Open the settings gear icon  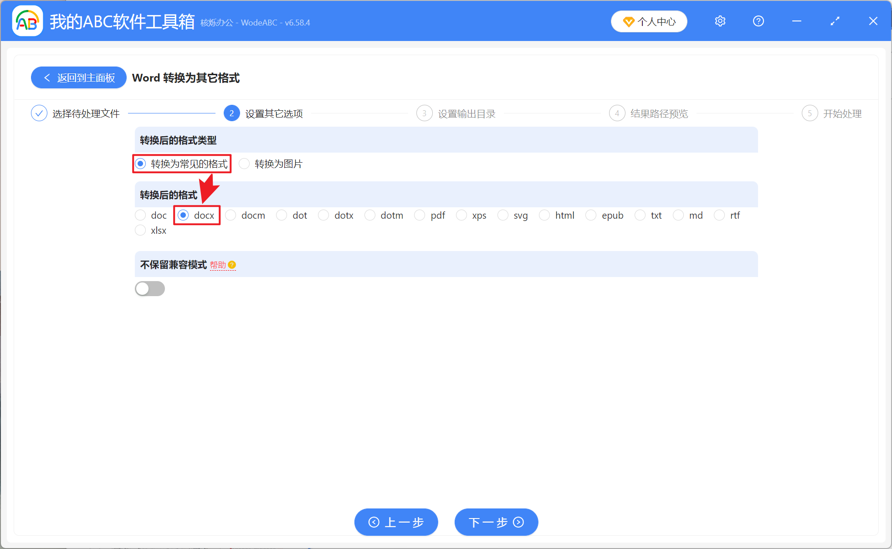tap(720, 21)
